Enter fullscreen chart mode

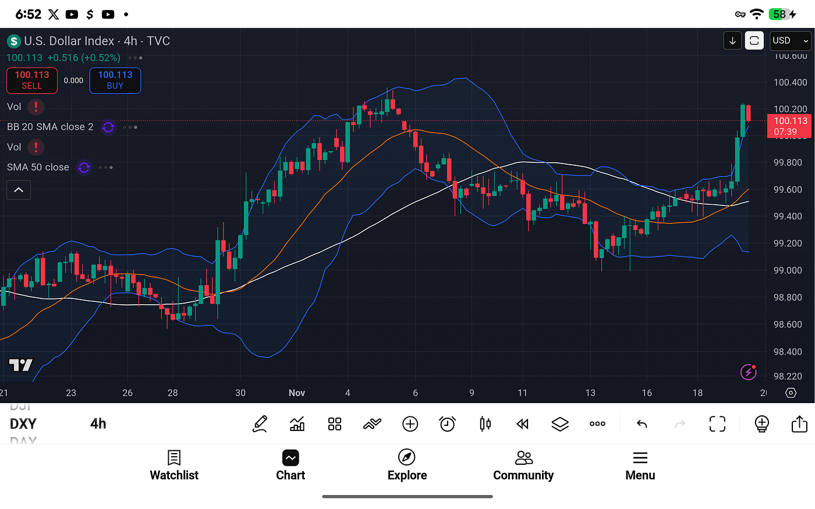(x=717, y=424)
